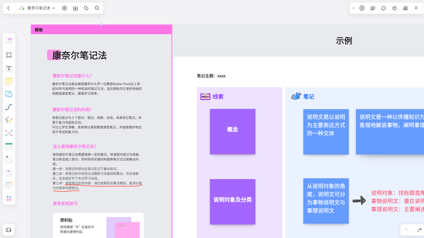The height and width of the screenshot is (238, 424).
Task: Click heading 康奈尔笔记法是什么?
Action: (x=72, y=76)
